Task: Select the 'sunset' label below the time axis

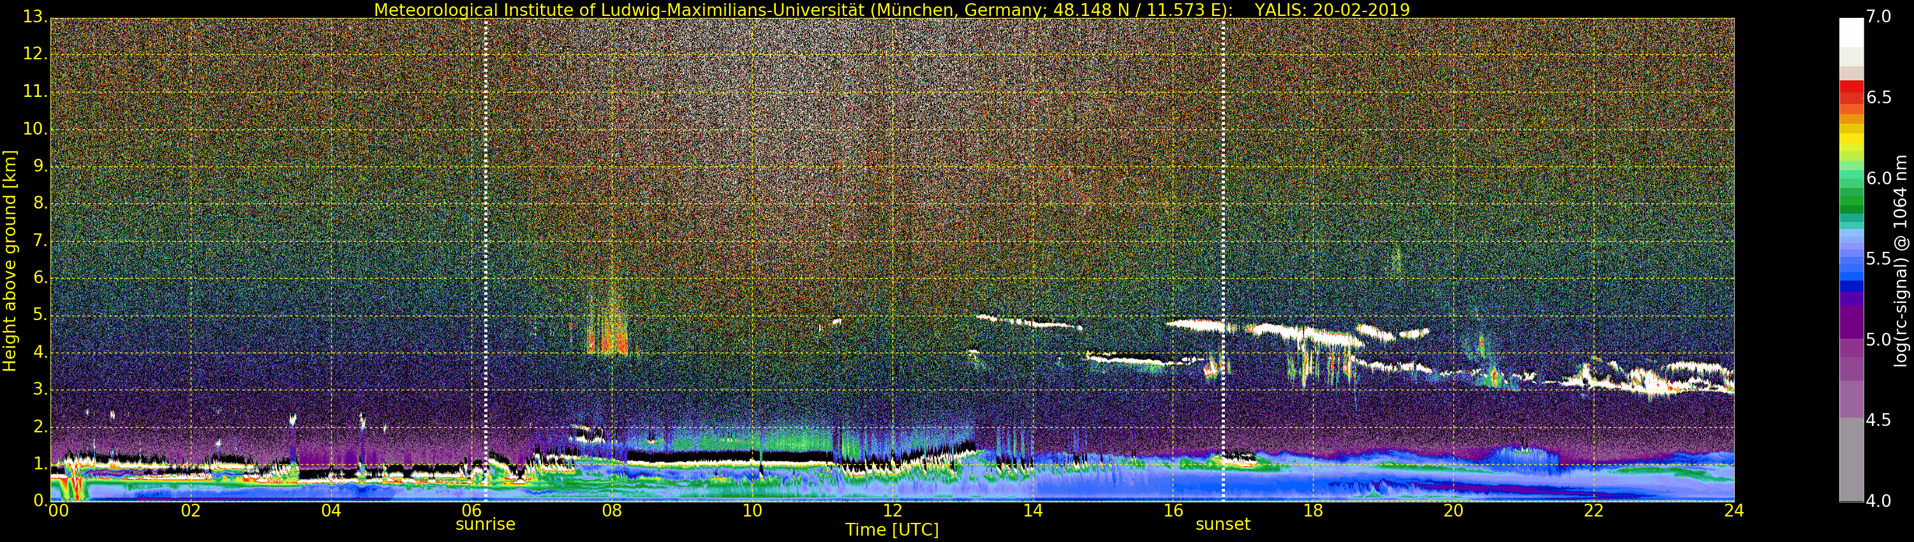Action: [x=1223, y=524]
